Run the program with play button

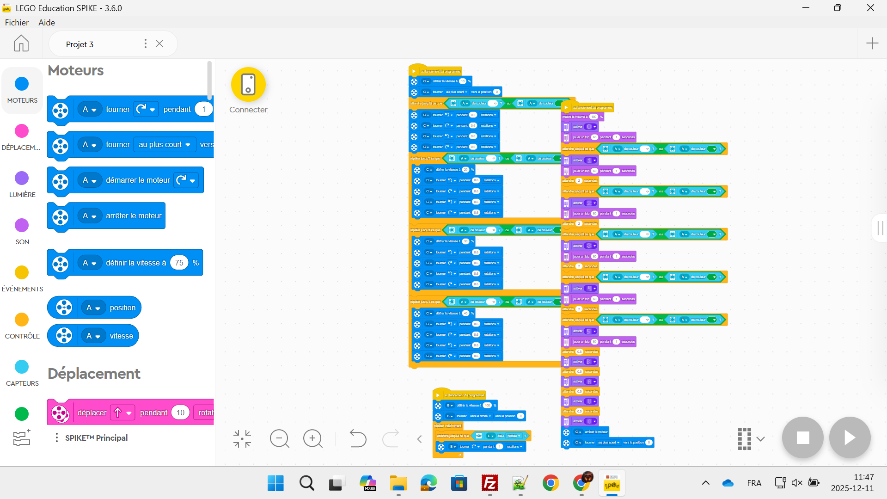(850, 437)
